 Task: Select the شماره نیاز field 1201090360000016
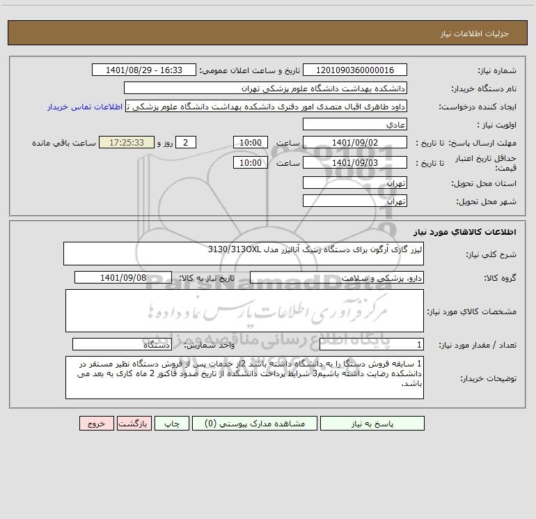point(355,70)
